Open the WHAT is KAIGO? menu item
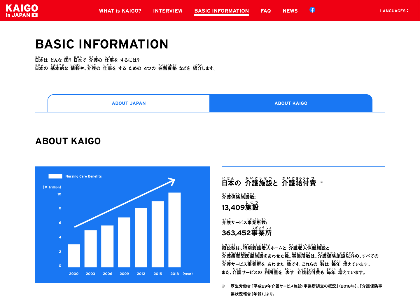The image size is (420, 299). [x=120, y=11]
